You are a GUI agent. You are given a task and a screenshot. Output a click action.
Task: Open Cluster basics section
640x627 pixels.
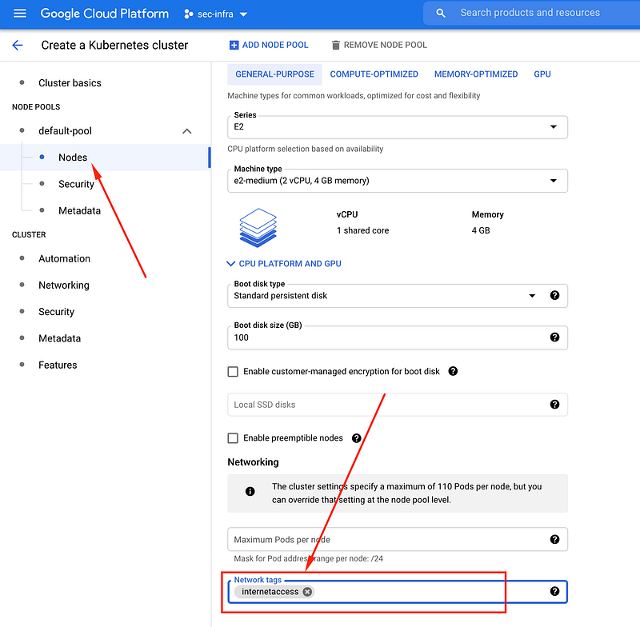point(70,83)
